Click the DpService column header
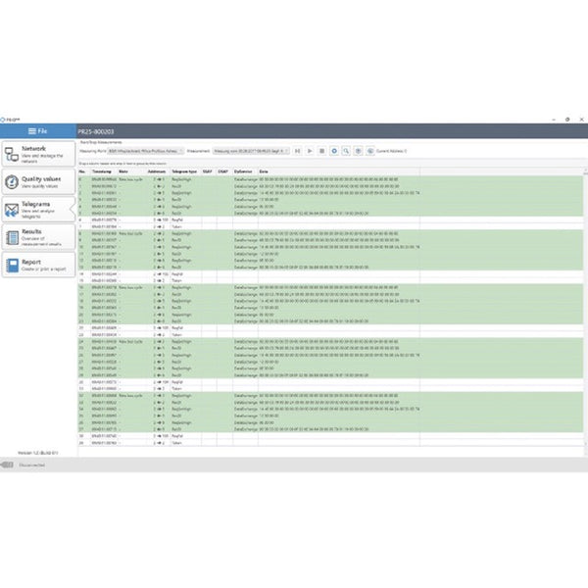Image resolution: width=588 pixels, height=588 pixels. point(245,171)
